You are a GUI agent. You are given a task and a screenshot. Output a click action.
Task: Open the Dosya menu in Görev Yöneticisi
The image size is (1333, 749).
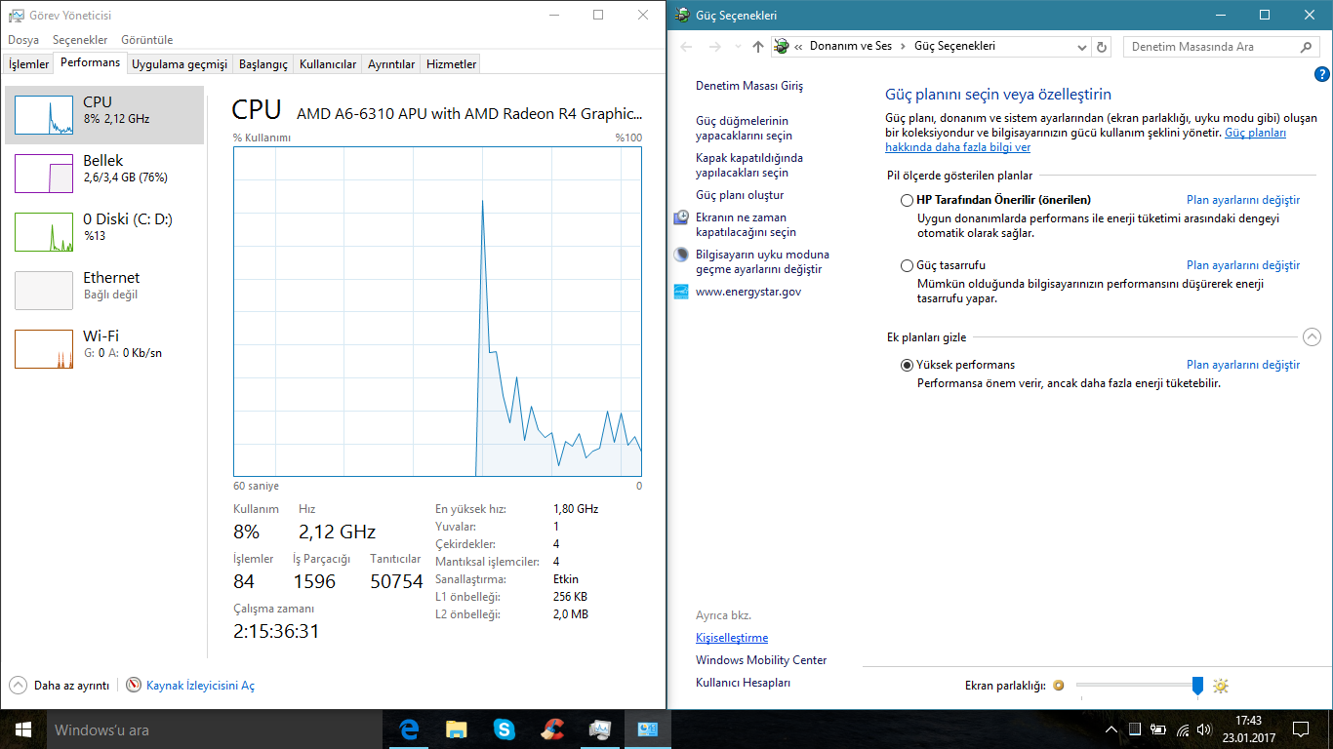pyautogui.click(x=23, y=40)
